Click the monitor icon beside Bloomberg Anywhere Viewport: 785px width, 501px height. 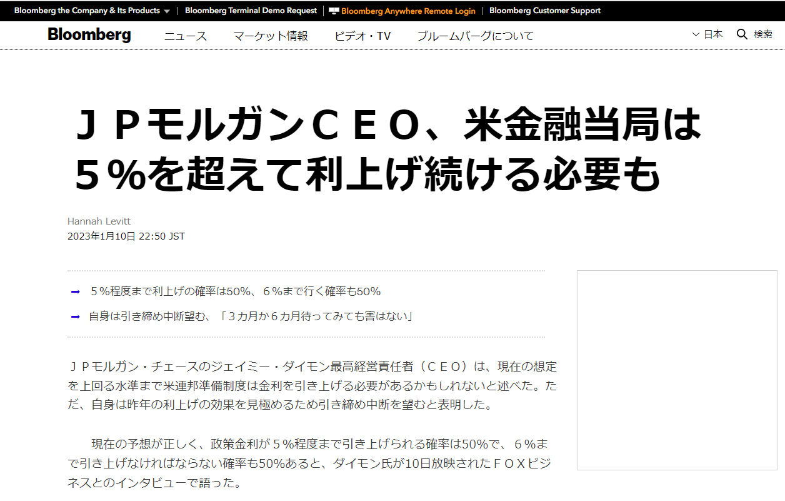pos(334,11)
